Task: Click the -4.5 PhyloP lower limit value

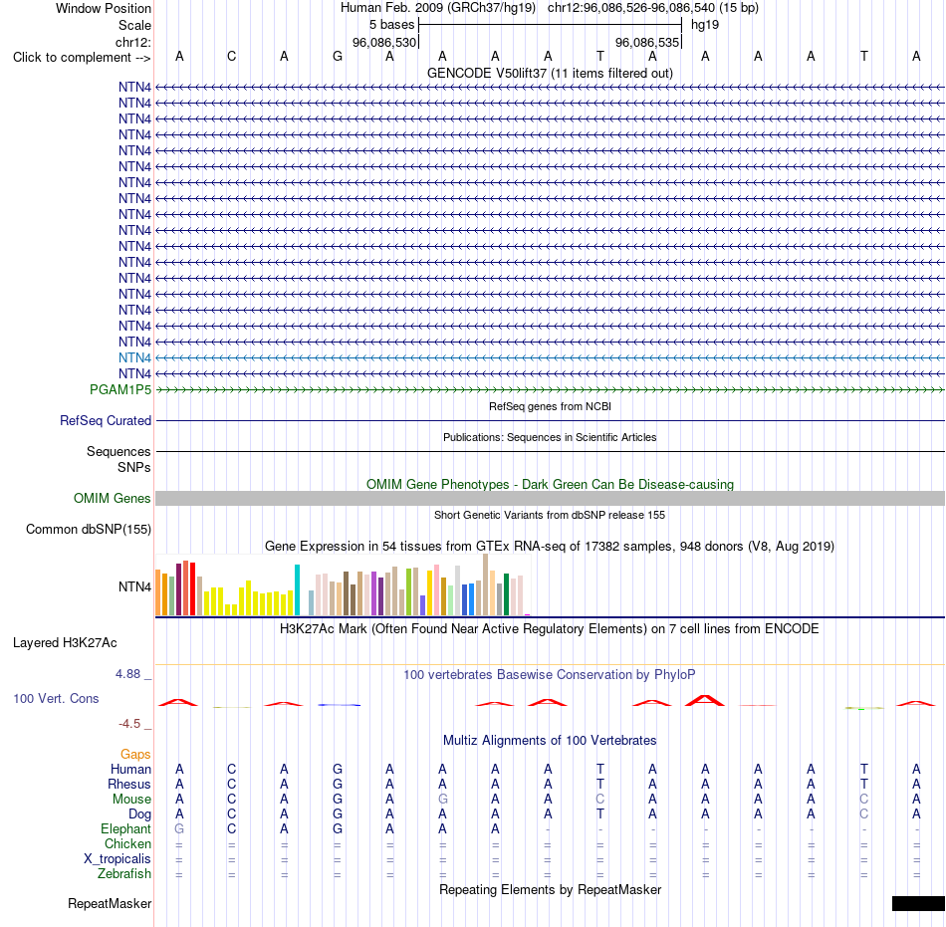Action: pos(129,723)
